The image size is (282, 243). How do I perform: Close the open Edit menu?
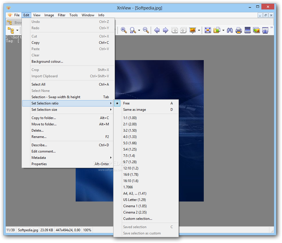(x=26, y=15)
